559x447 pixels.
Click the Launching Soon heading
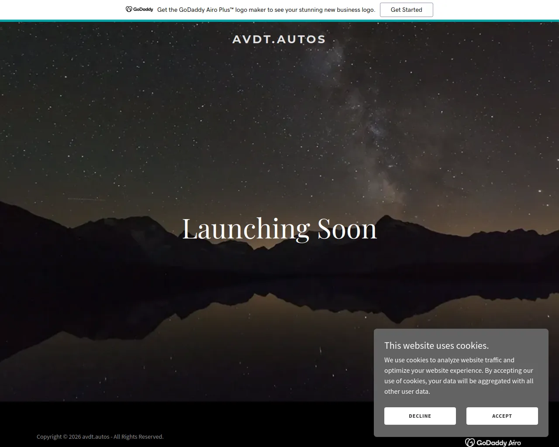(x=279, y=228)
